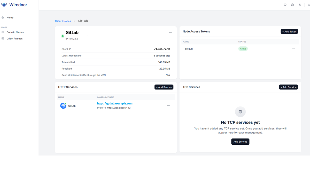310x196 pixels.
Task: Open the Client / Nodes page
Action: click(15, 39)
